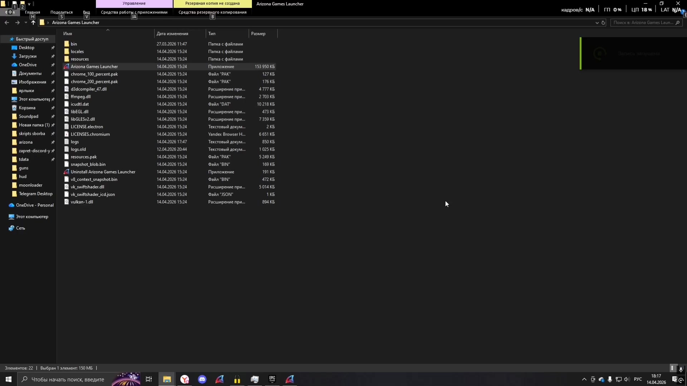
Task: Switch to details view layout
Action: [672, 368]
